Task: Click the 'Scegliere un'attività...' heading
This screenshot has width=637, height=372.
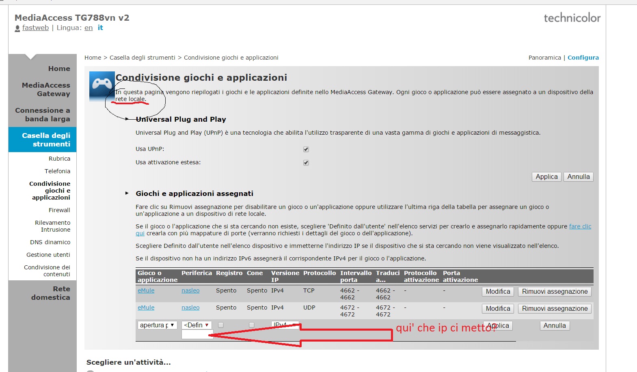Action: [x=128, y=362]
